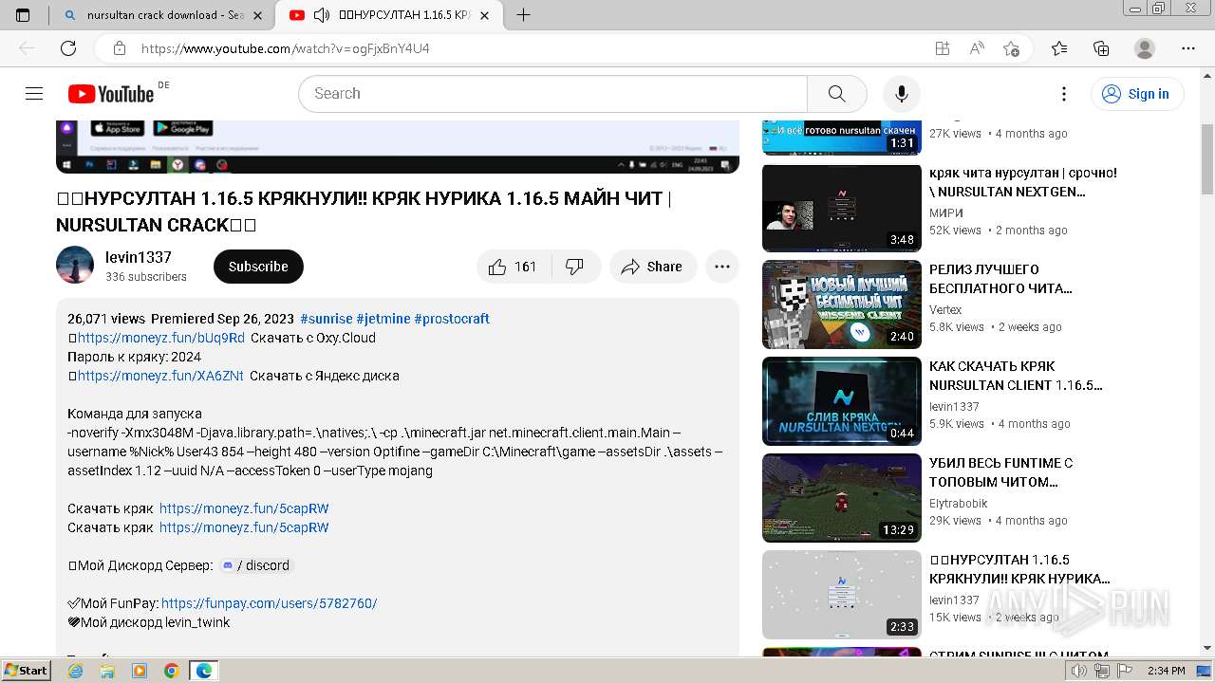Select the Пароль к кряку: 2024 text
The image size is (1215, 683).
coord(135,357)
